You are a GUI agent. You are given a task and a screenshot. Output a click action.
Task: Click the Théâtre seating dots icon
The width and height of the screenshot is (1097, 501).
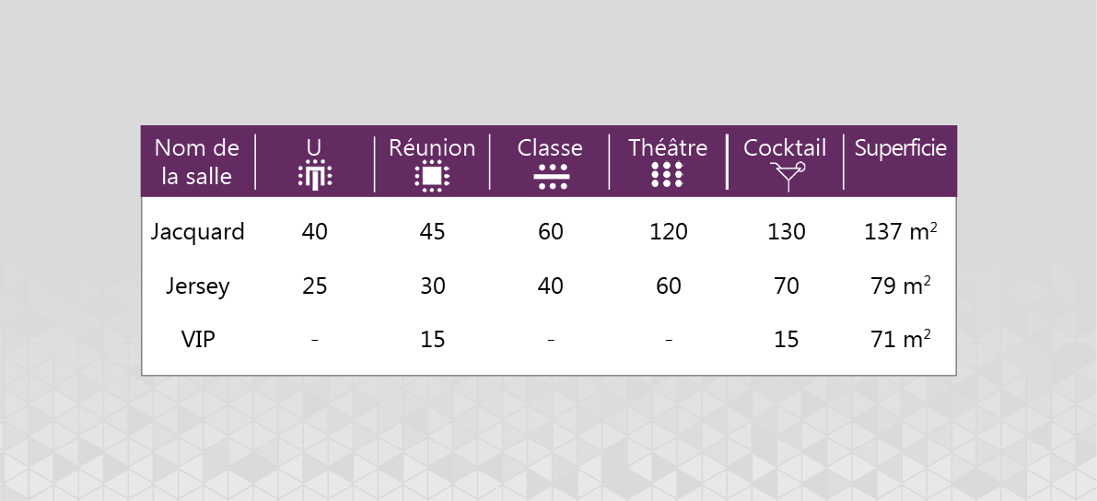pyautogui.click(x=668, y=175)
